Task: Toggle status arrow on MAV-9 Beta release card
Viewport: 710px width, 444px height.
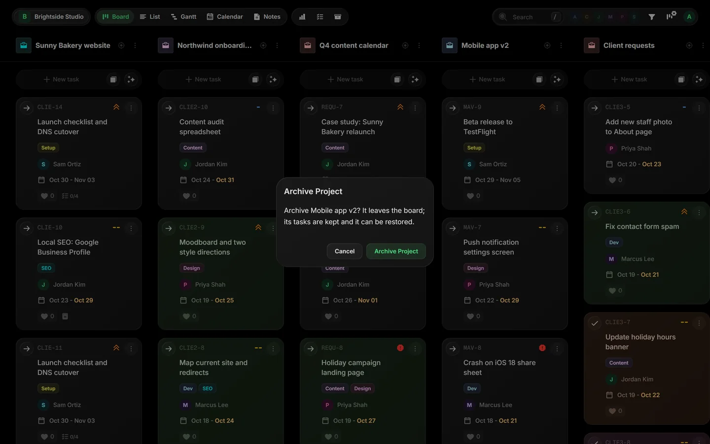Action: point(453,108)
